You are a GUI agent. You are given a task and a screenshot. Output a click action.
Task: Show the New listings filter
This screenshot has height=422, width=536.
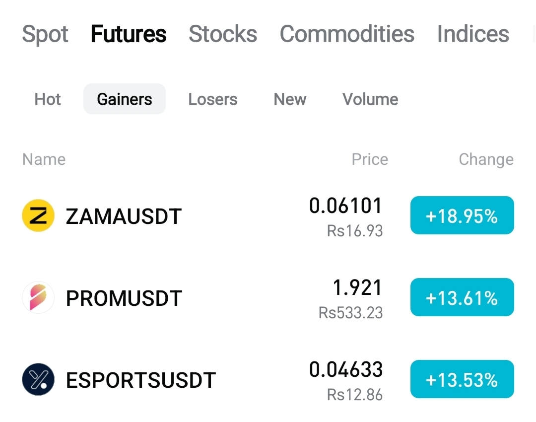tap(290, 99)
